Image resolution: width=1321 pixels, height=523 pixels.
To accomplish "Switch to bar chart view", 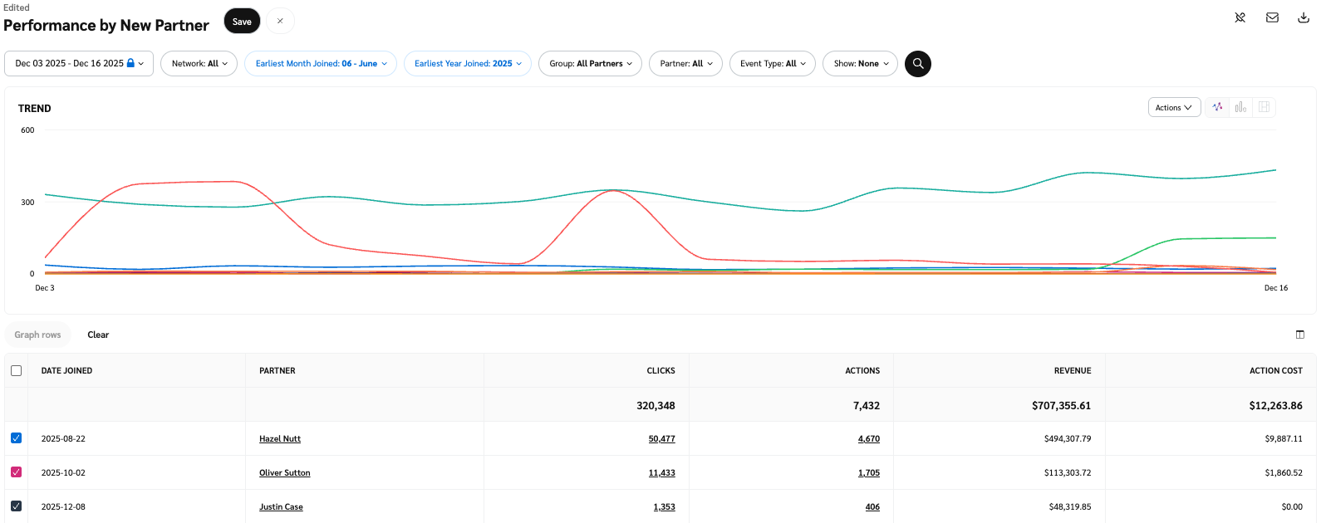I will click(x=1240, y=107).
